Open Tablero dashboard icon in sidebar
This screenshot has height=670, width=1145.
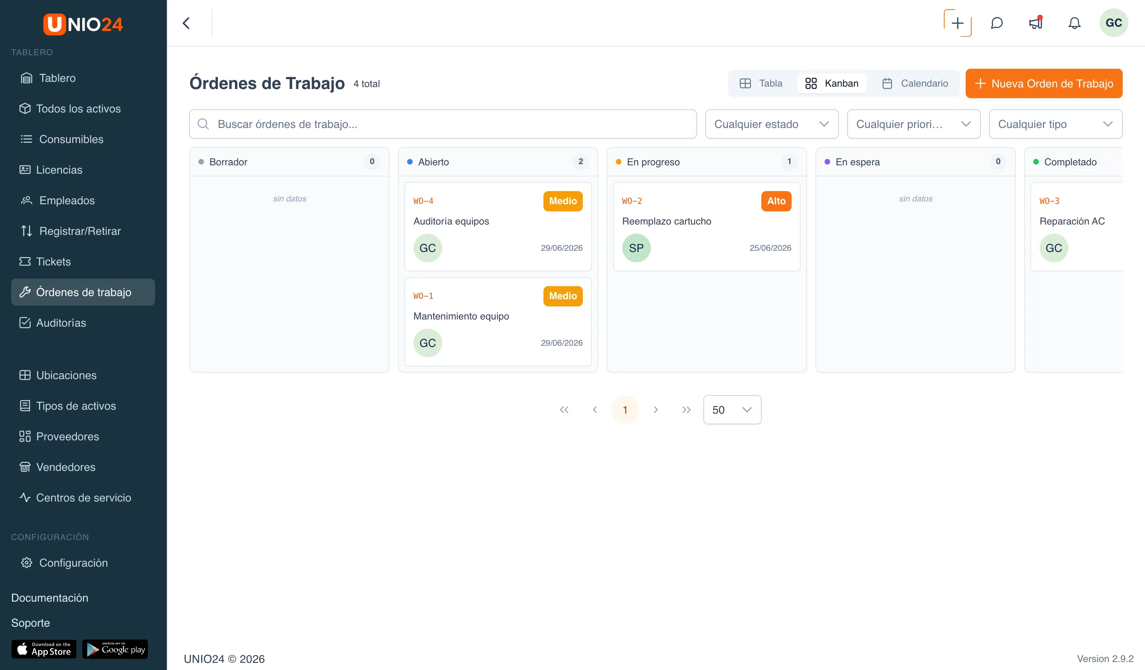(x=27, y=78)
